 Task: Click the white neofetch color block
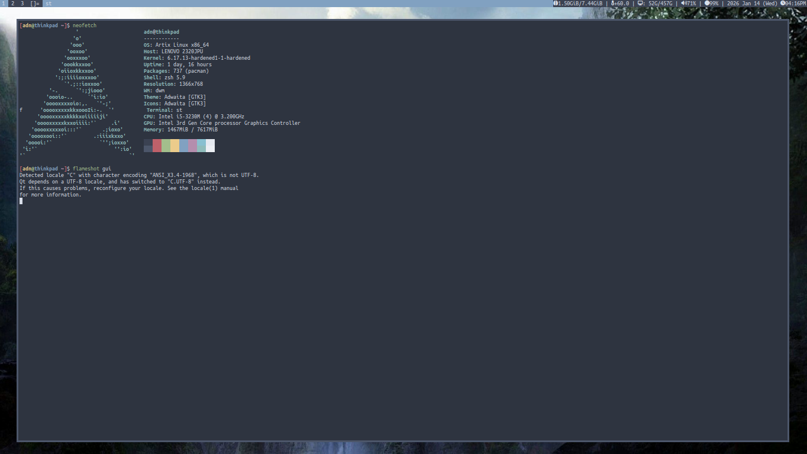coord(210,146)
